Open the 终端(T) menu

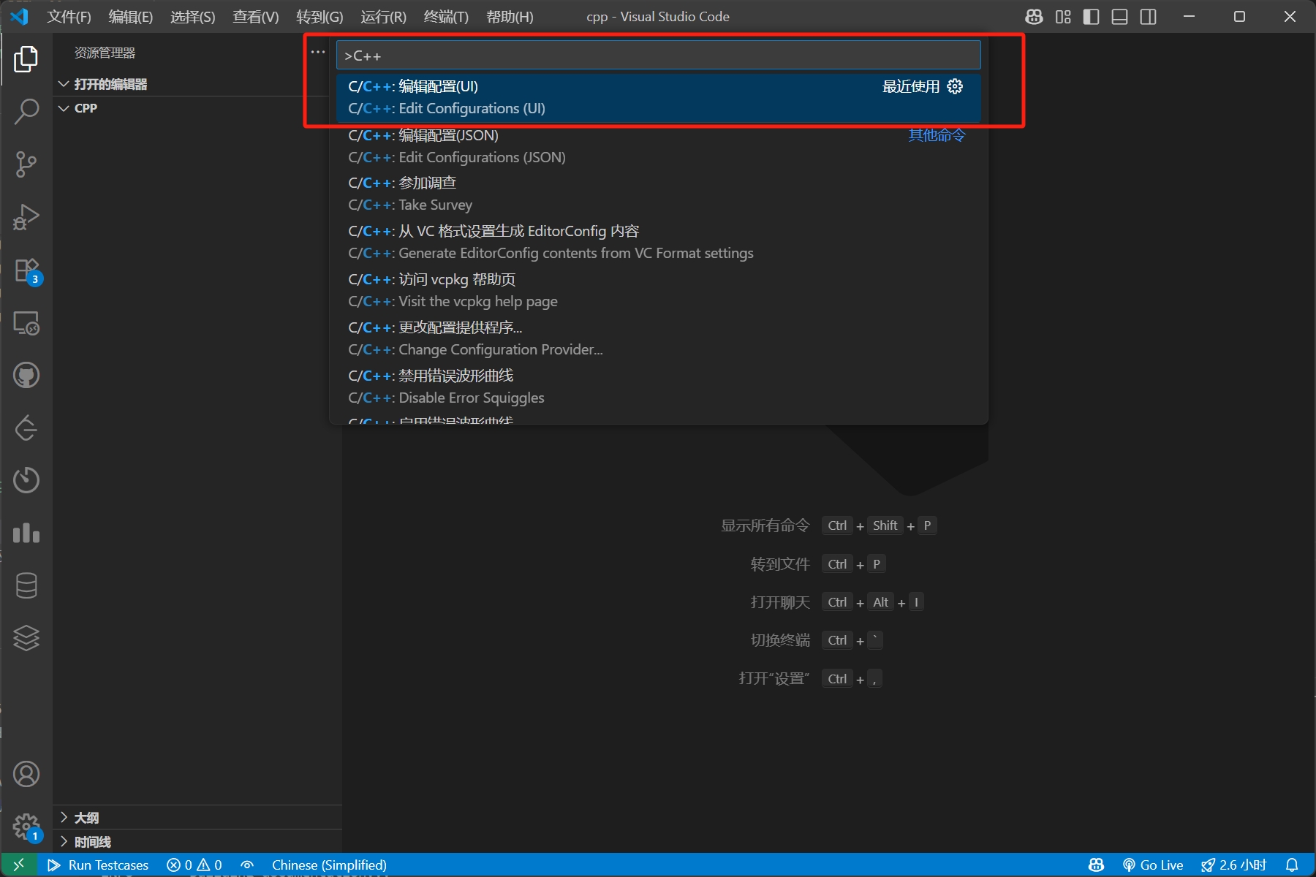tap(446, 16)
